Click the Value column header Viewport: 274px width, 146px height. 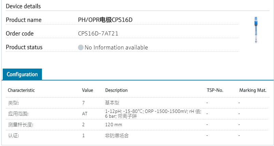pyautogui.click(x=88, y=90)
